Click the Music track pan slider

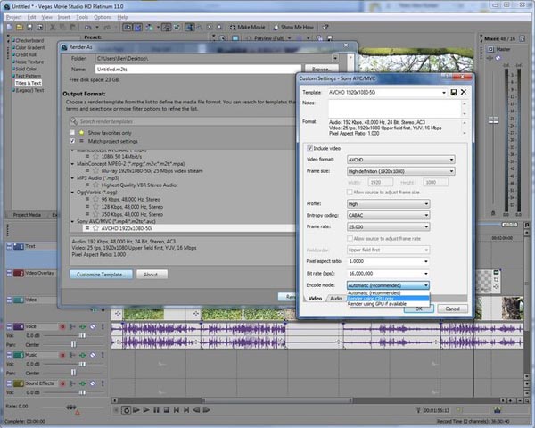(73, 373)
